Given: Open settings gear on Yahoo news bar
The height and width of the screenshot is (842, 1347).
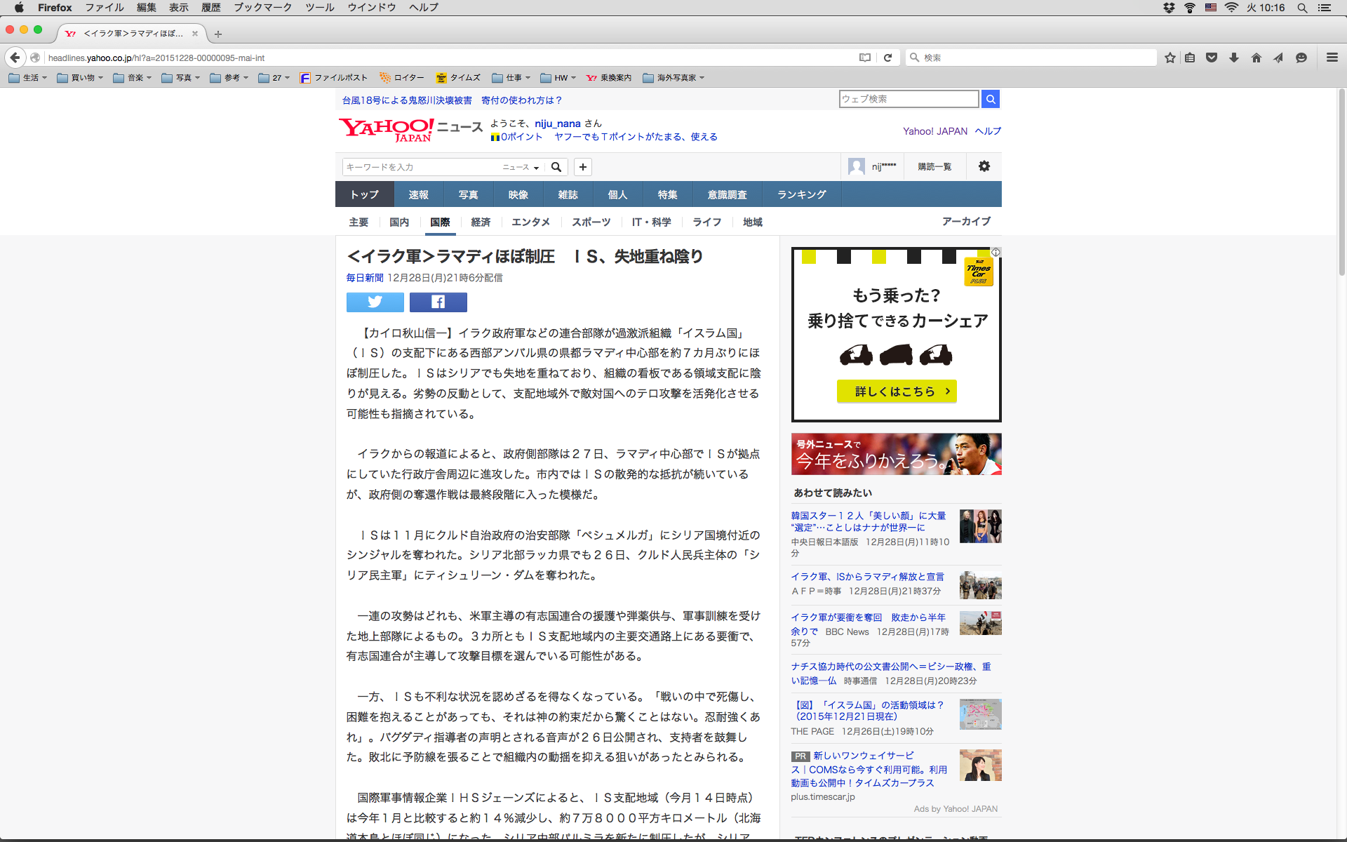Looking at the screenshot, I should (x=984, y=166).
